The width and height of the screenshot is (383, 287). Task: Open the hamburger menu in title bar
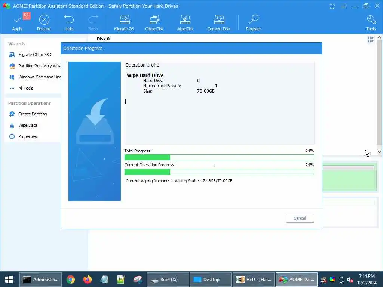[x=343, y=6]
